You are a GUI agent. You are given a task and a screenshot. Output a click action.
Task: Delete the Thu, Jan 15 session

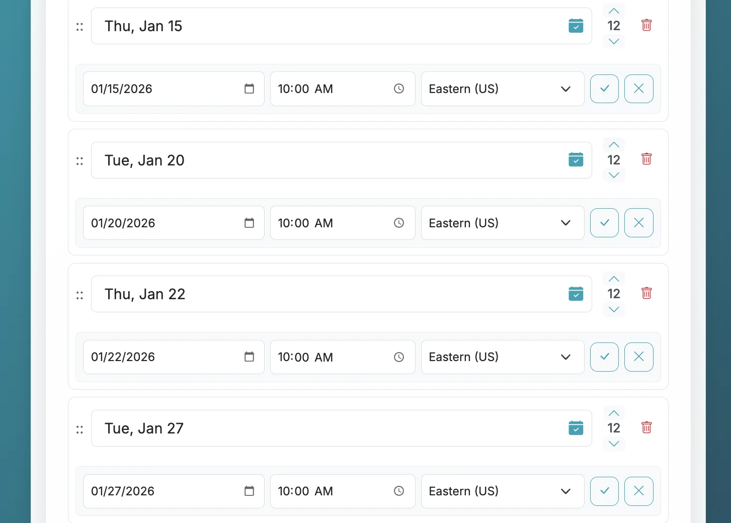coord(646,25)
